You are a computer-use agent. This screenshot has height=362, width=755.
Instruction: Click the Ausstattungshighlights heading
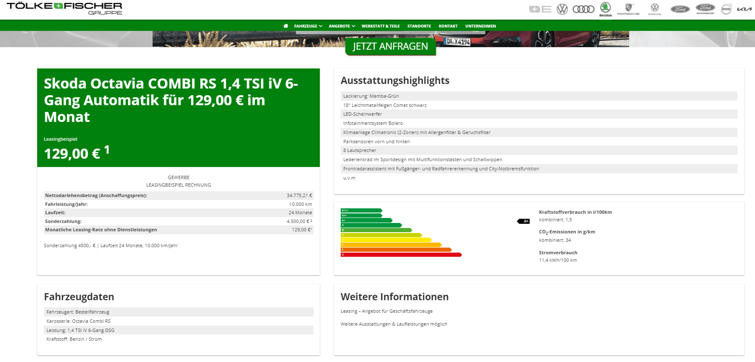click(x=395, y=81)
